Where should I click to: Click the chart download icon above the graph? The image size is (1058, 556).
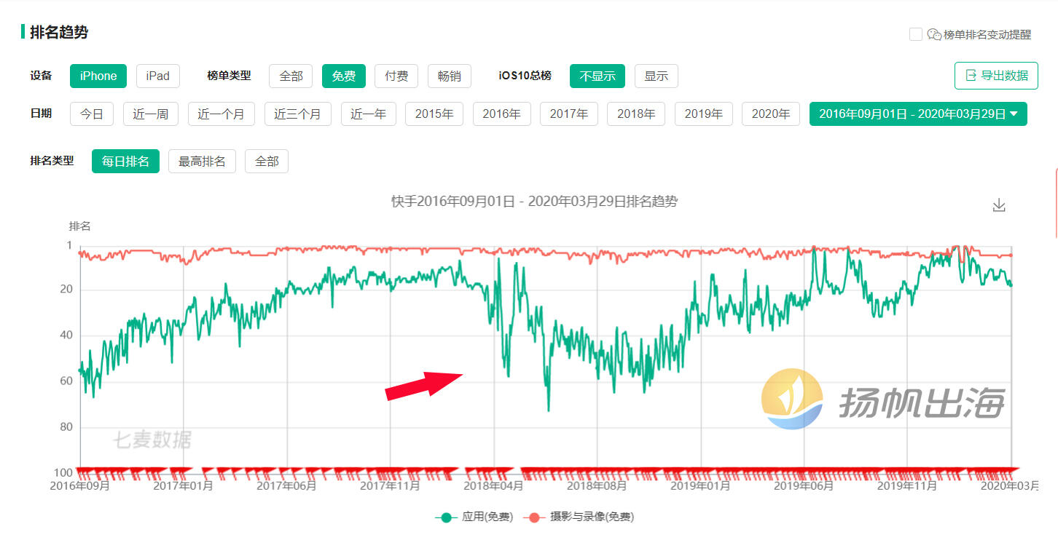(999, 204)
